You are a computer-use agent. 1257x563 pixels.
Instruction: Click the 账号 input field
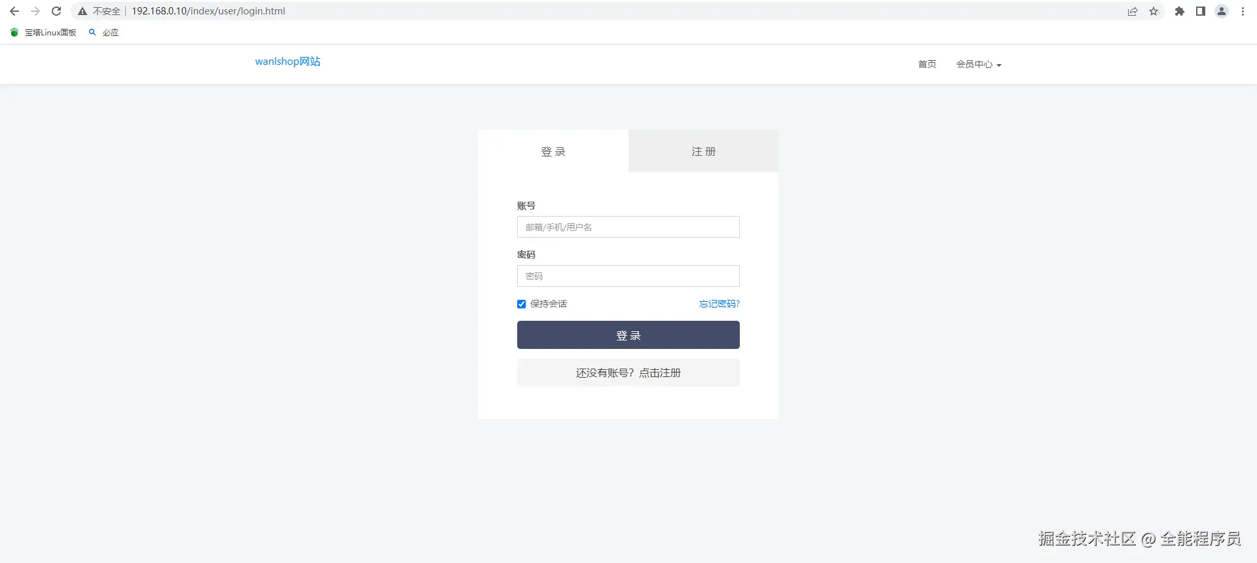pos(628,227)
